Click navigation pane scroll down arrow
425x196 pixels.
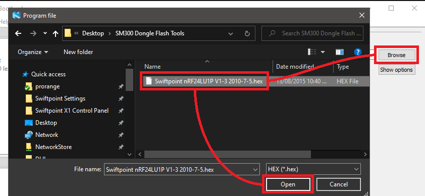[x=130, y=154]
